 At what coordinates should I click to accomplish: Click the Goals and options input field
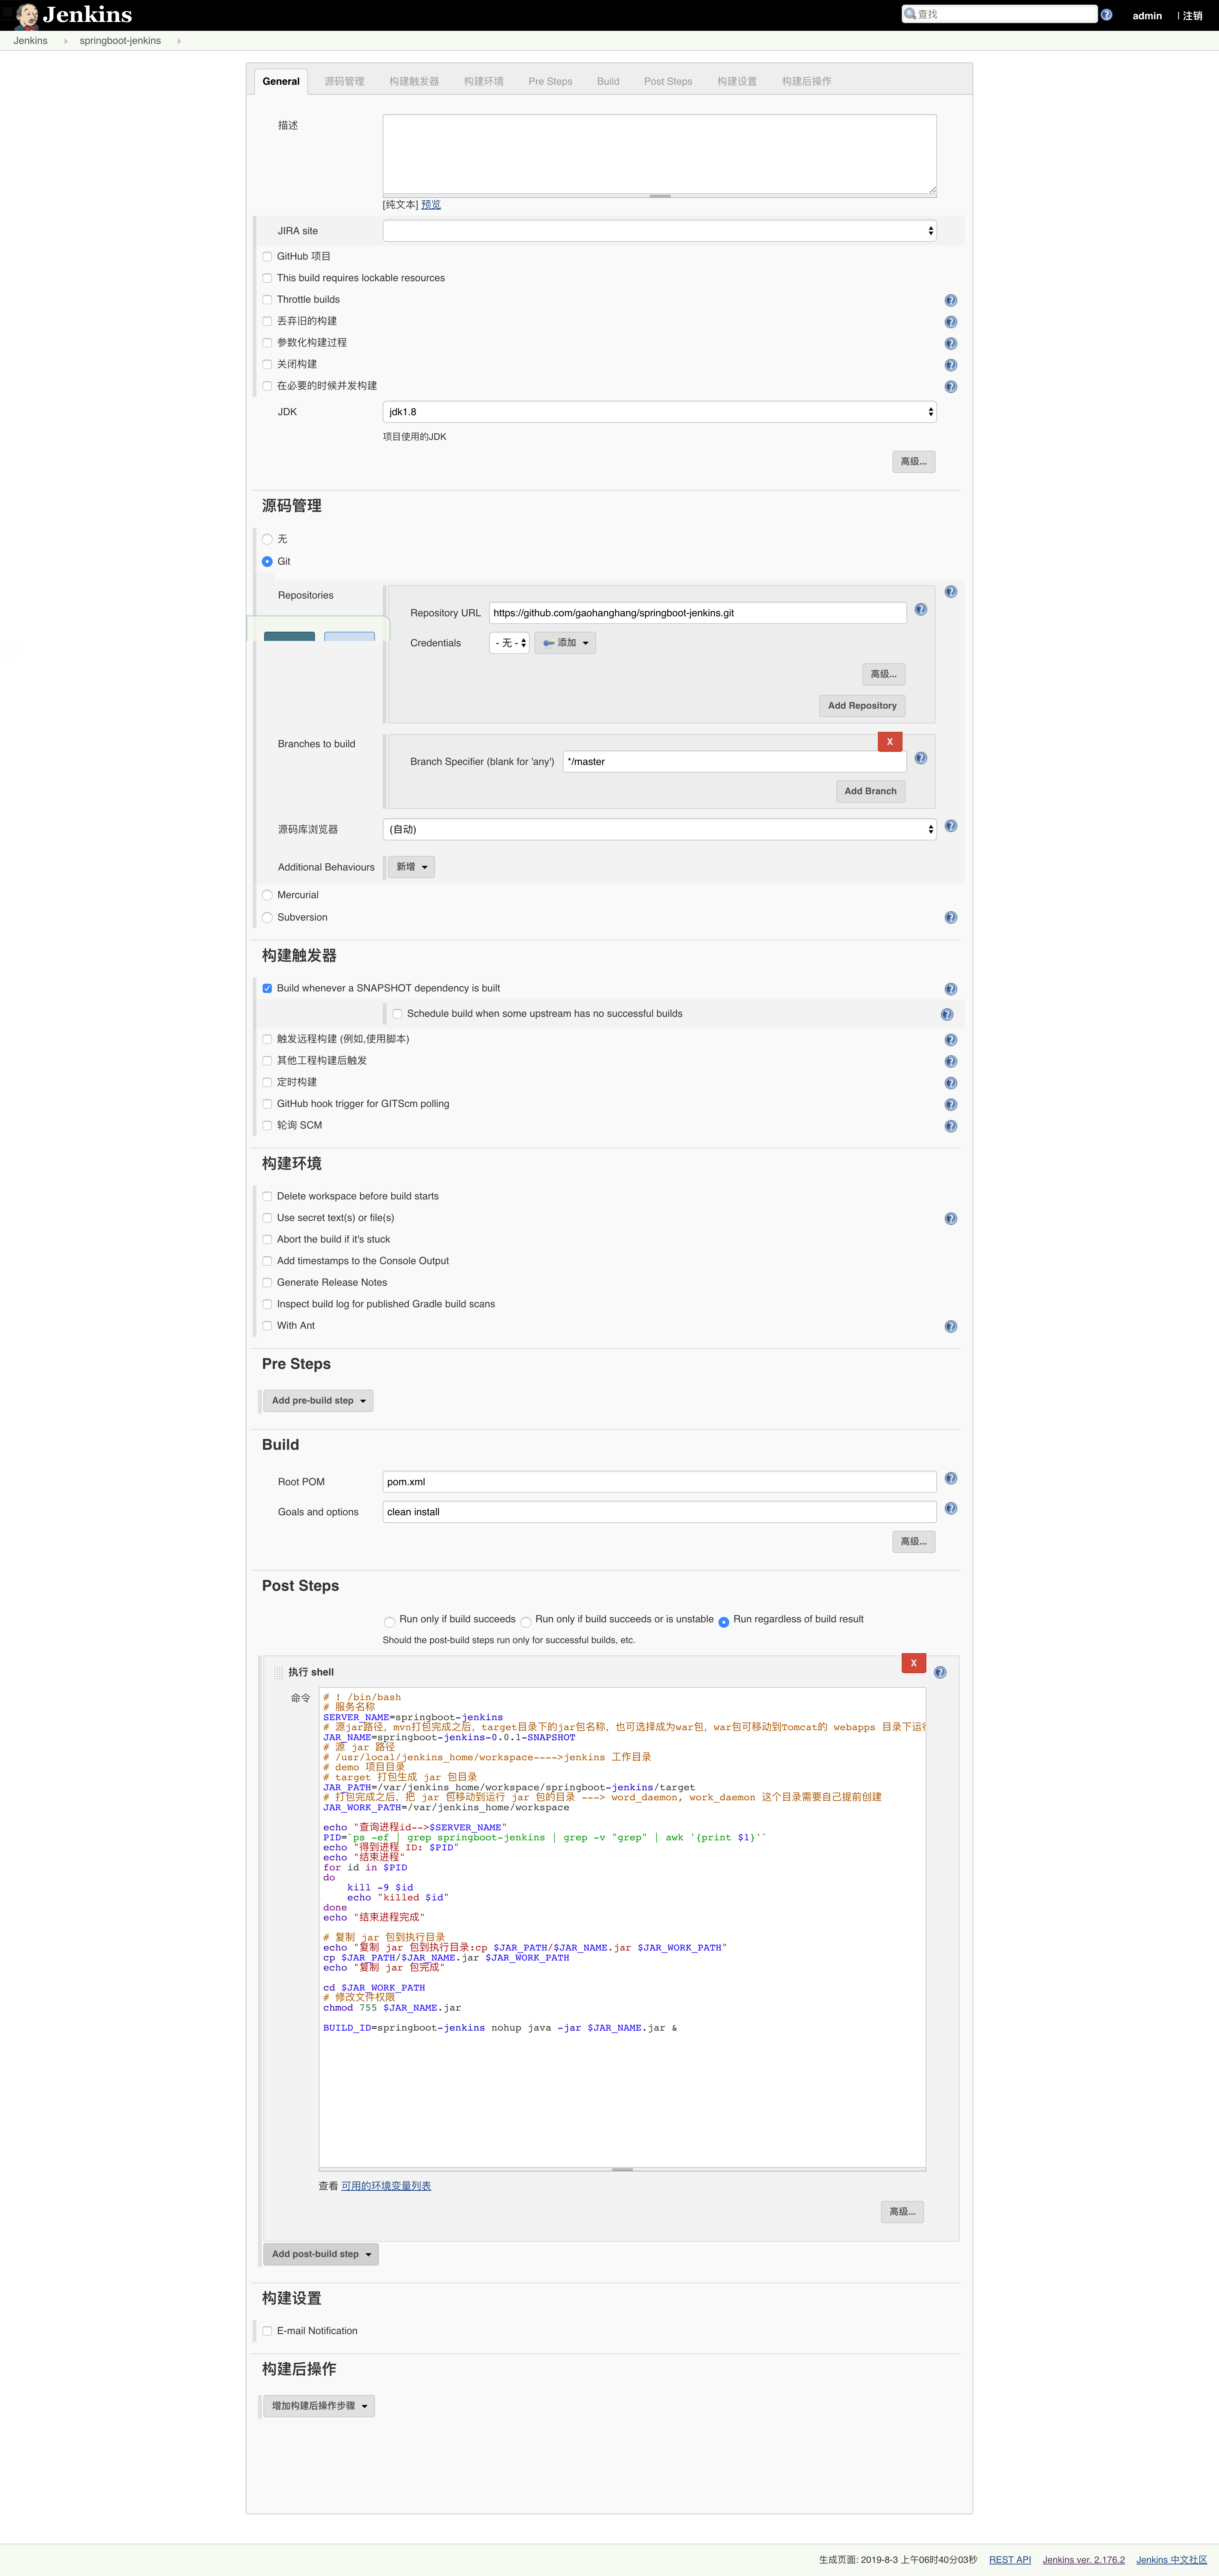tap(659, 1512)
